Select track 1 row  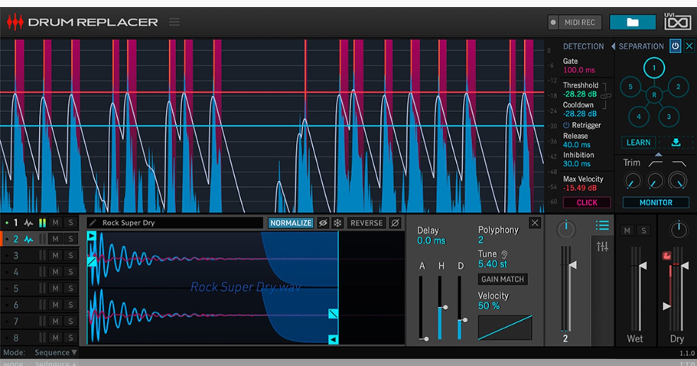tap(39, 223)
